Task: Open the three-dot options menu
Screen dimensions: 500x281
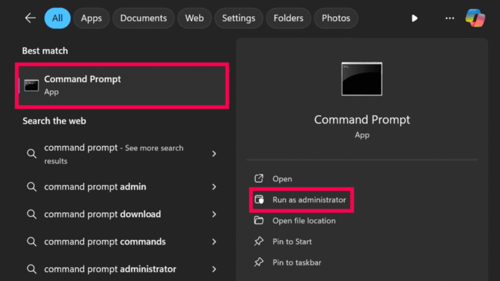Action: [x=449, y=18]
